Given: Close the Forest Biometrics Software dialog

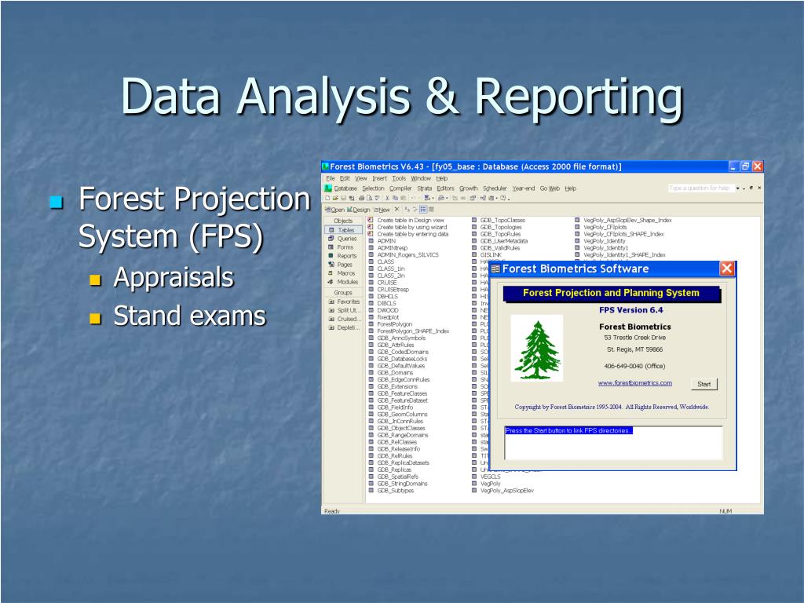Looking at the screenshot, I should click(x=727, y=269).
